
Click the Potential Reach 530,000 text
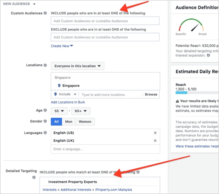click(x=197, y=46)
